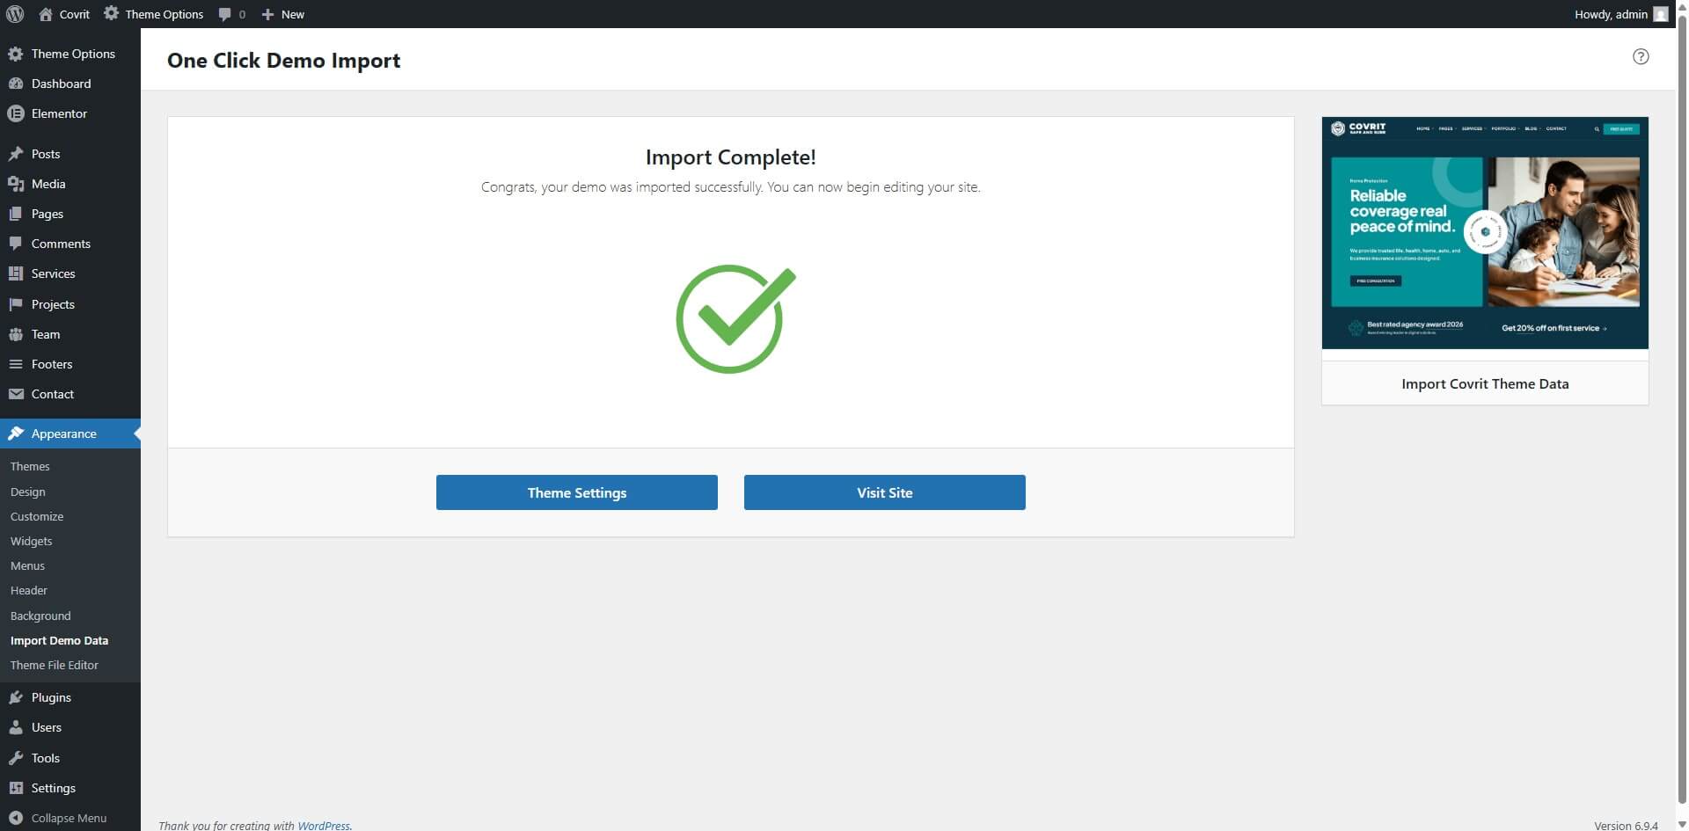The image size is (1689, 831).
Task: Follow the WordPress footer link
Action: pos(323,825)
